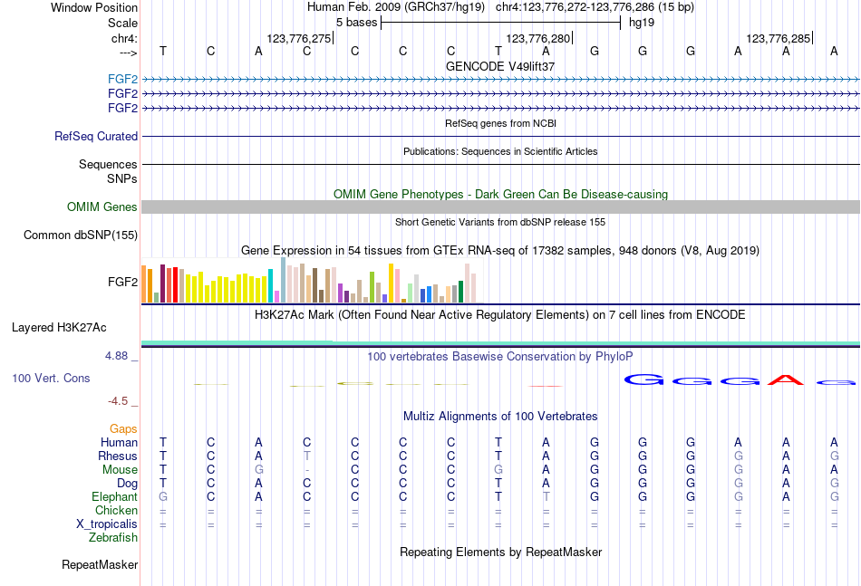Click the orange Gaps label
Viewport: 861px width, 586px height.
coord(123,428)
